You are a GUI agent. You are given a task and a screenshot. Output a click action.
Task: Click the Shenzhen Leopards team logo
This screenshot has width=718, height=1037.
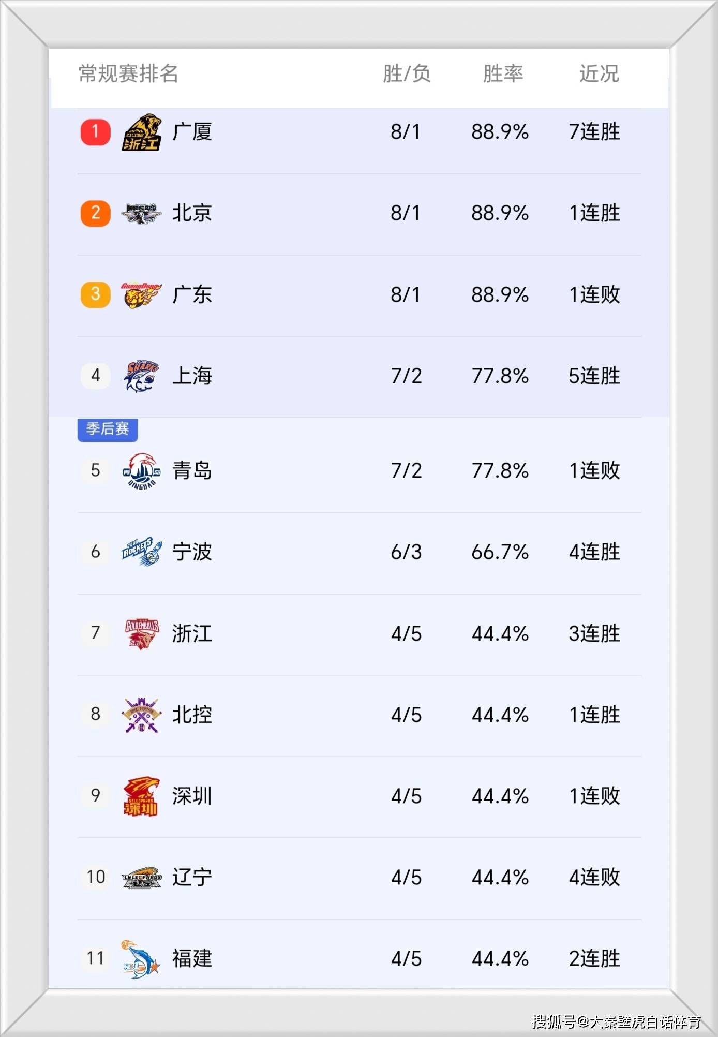[141, 796]
